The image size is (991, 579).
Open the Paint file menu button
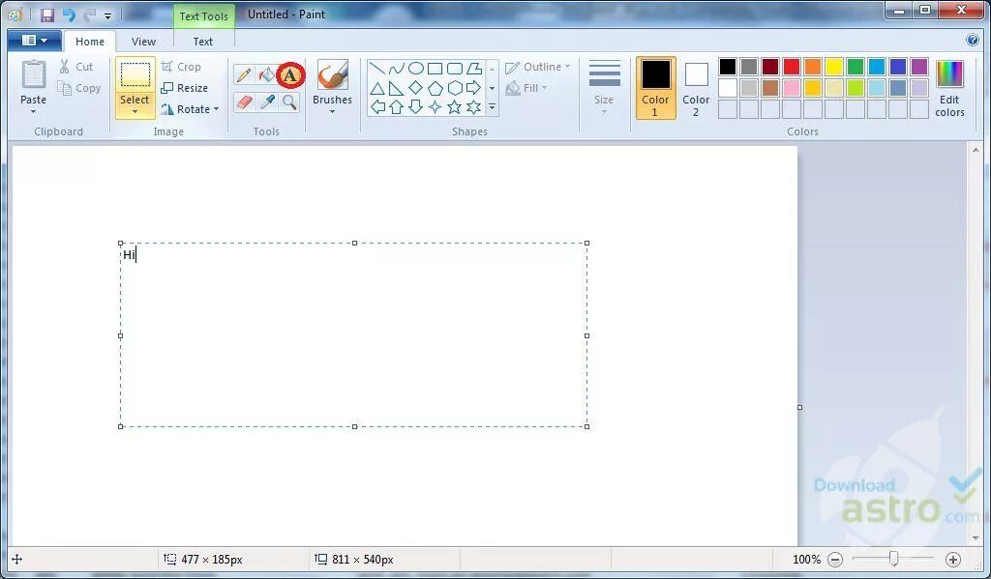pos(34,41)
